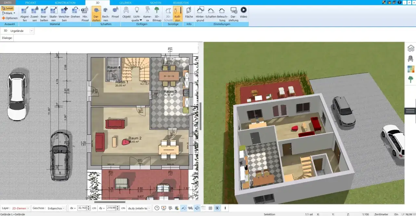Open the Bearbeiten material tool
This screenshot has height=216, width=416.
(44, 14)
